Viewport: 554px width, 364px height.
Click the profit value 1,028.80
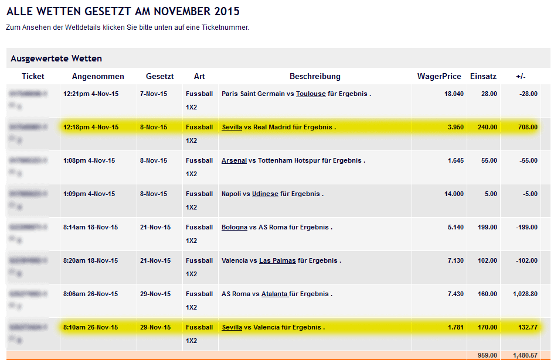[525, 294]
